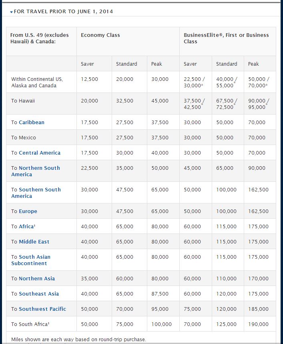Screen dimensions: 283x344
Task: Follow the Southern South America link
Action: pyautogui.click(x=36, y=193)
